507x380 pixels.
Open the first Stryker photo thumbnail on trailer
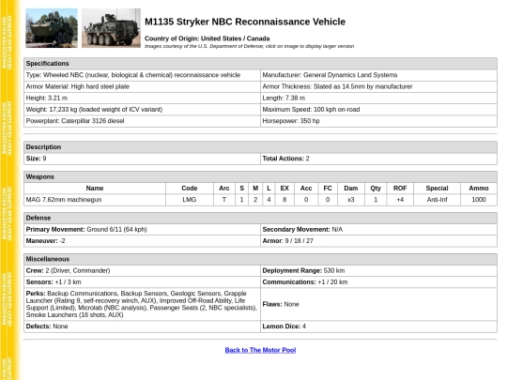click(x=52, y=28)
